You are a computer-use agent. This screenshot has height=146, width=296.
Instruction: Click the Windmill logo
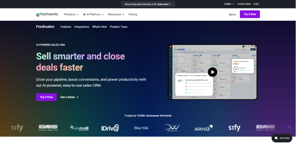coord(79,128)
